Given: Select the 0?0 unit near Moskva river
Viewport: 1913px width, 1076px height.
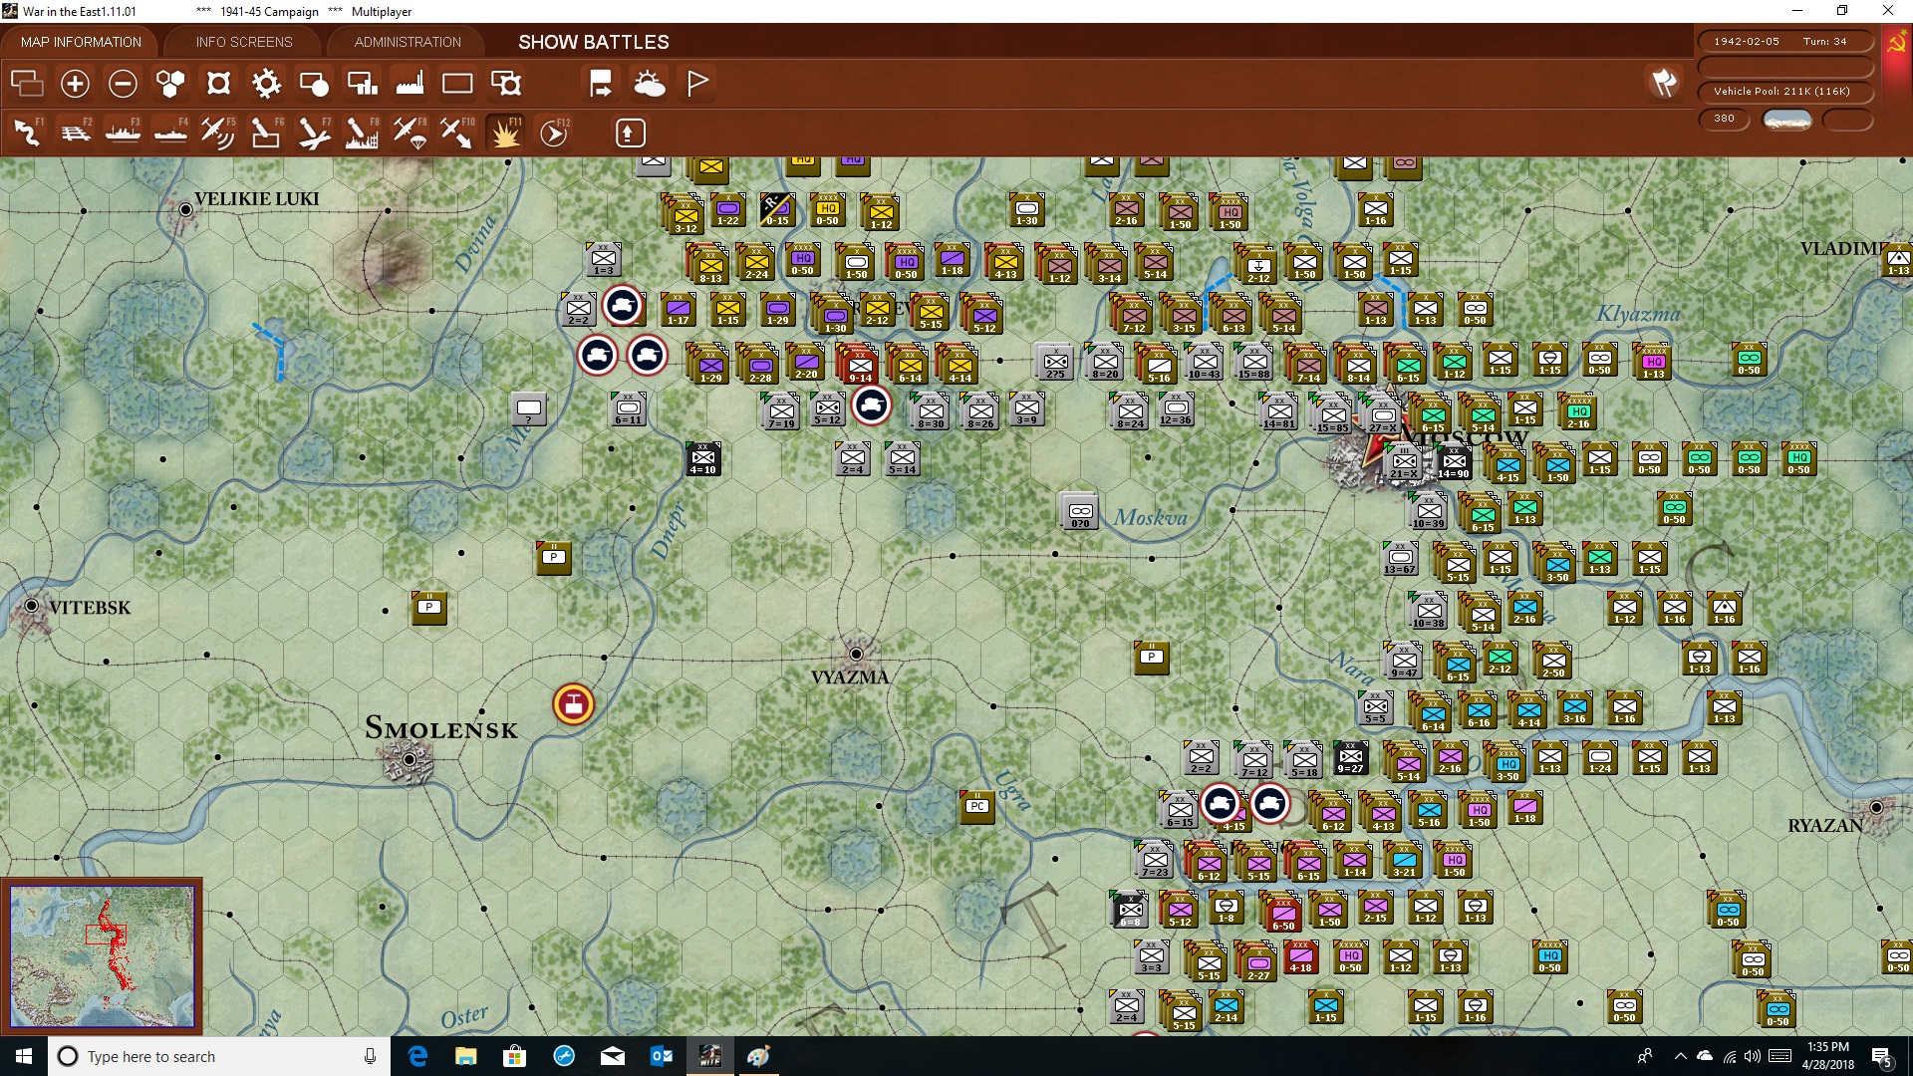Looking at the screenshot, I should [1081, 511].
